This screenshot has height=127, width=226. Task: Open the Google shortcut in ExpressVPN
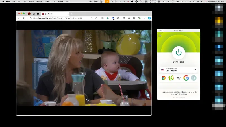coord(186,78)
